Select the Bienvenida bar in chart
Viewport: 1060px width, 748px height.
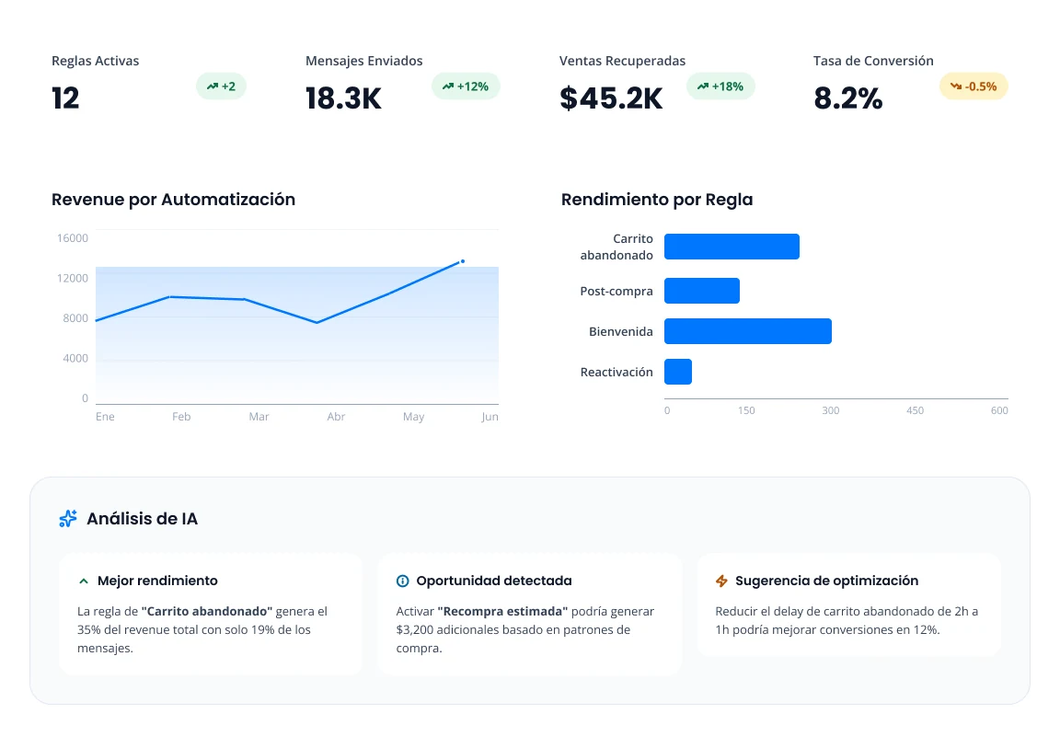click(748, 331)
